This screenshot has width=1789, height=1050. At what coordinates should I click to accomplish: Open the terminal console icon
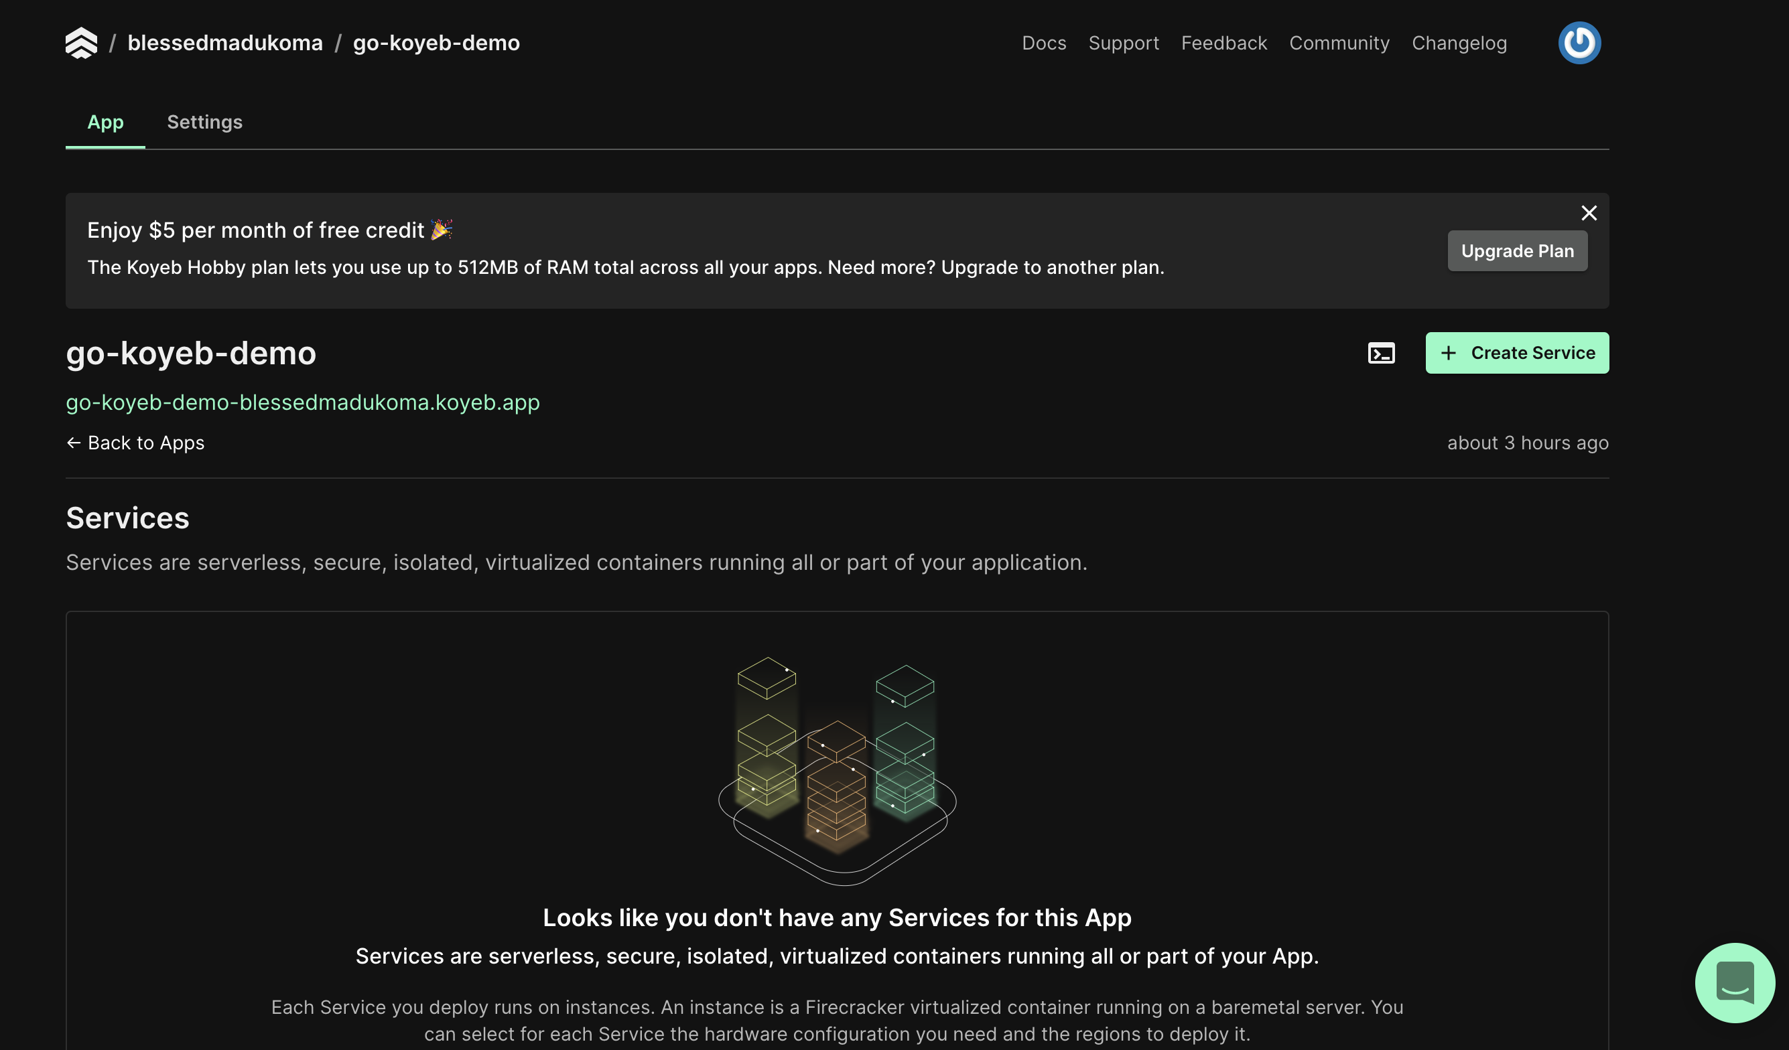[1381, 354]
